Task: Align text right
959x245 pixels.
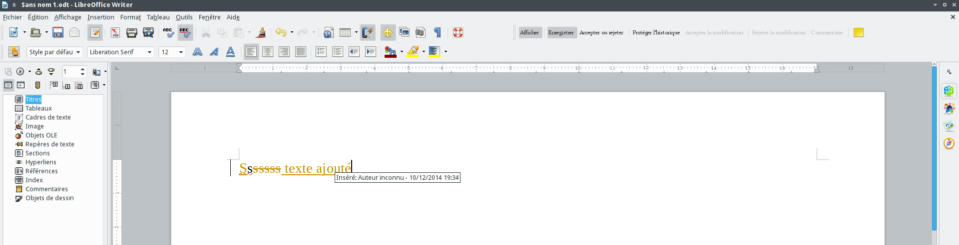Action: point(284,52)
